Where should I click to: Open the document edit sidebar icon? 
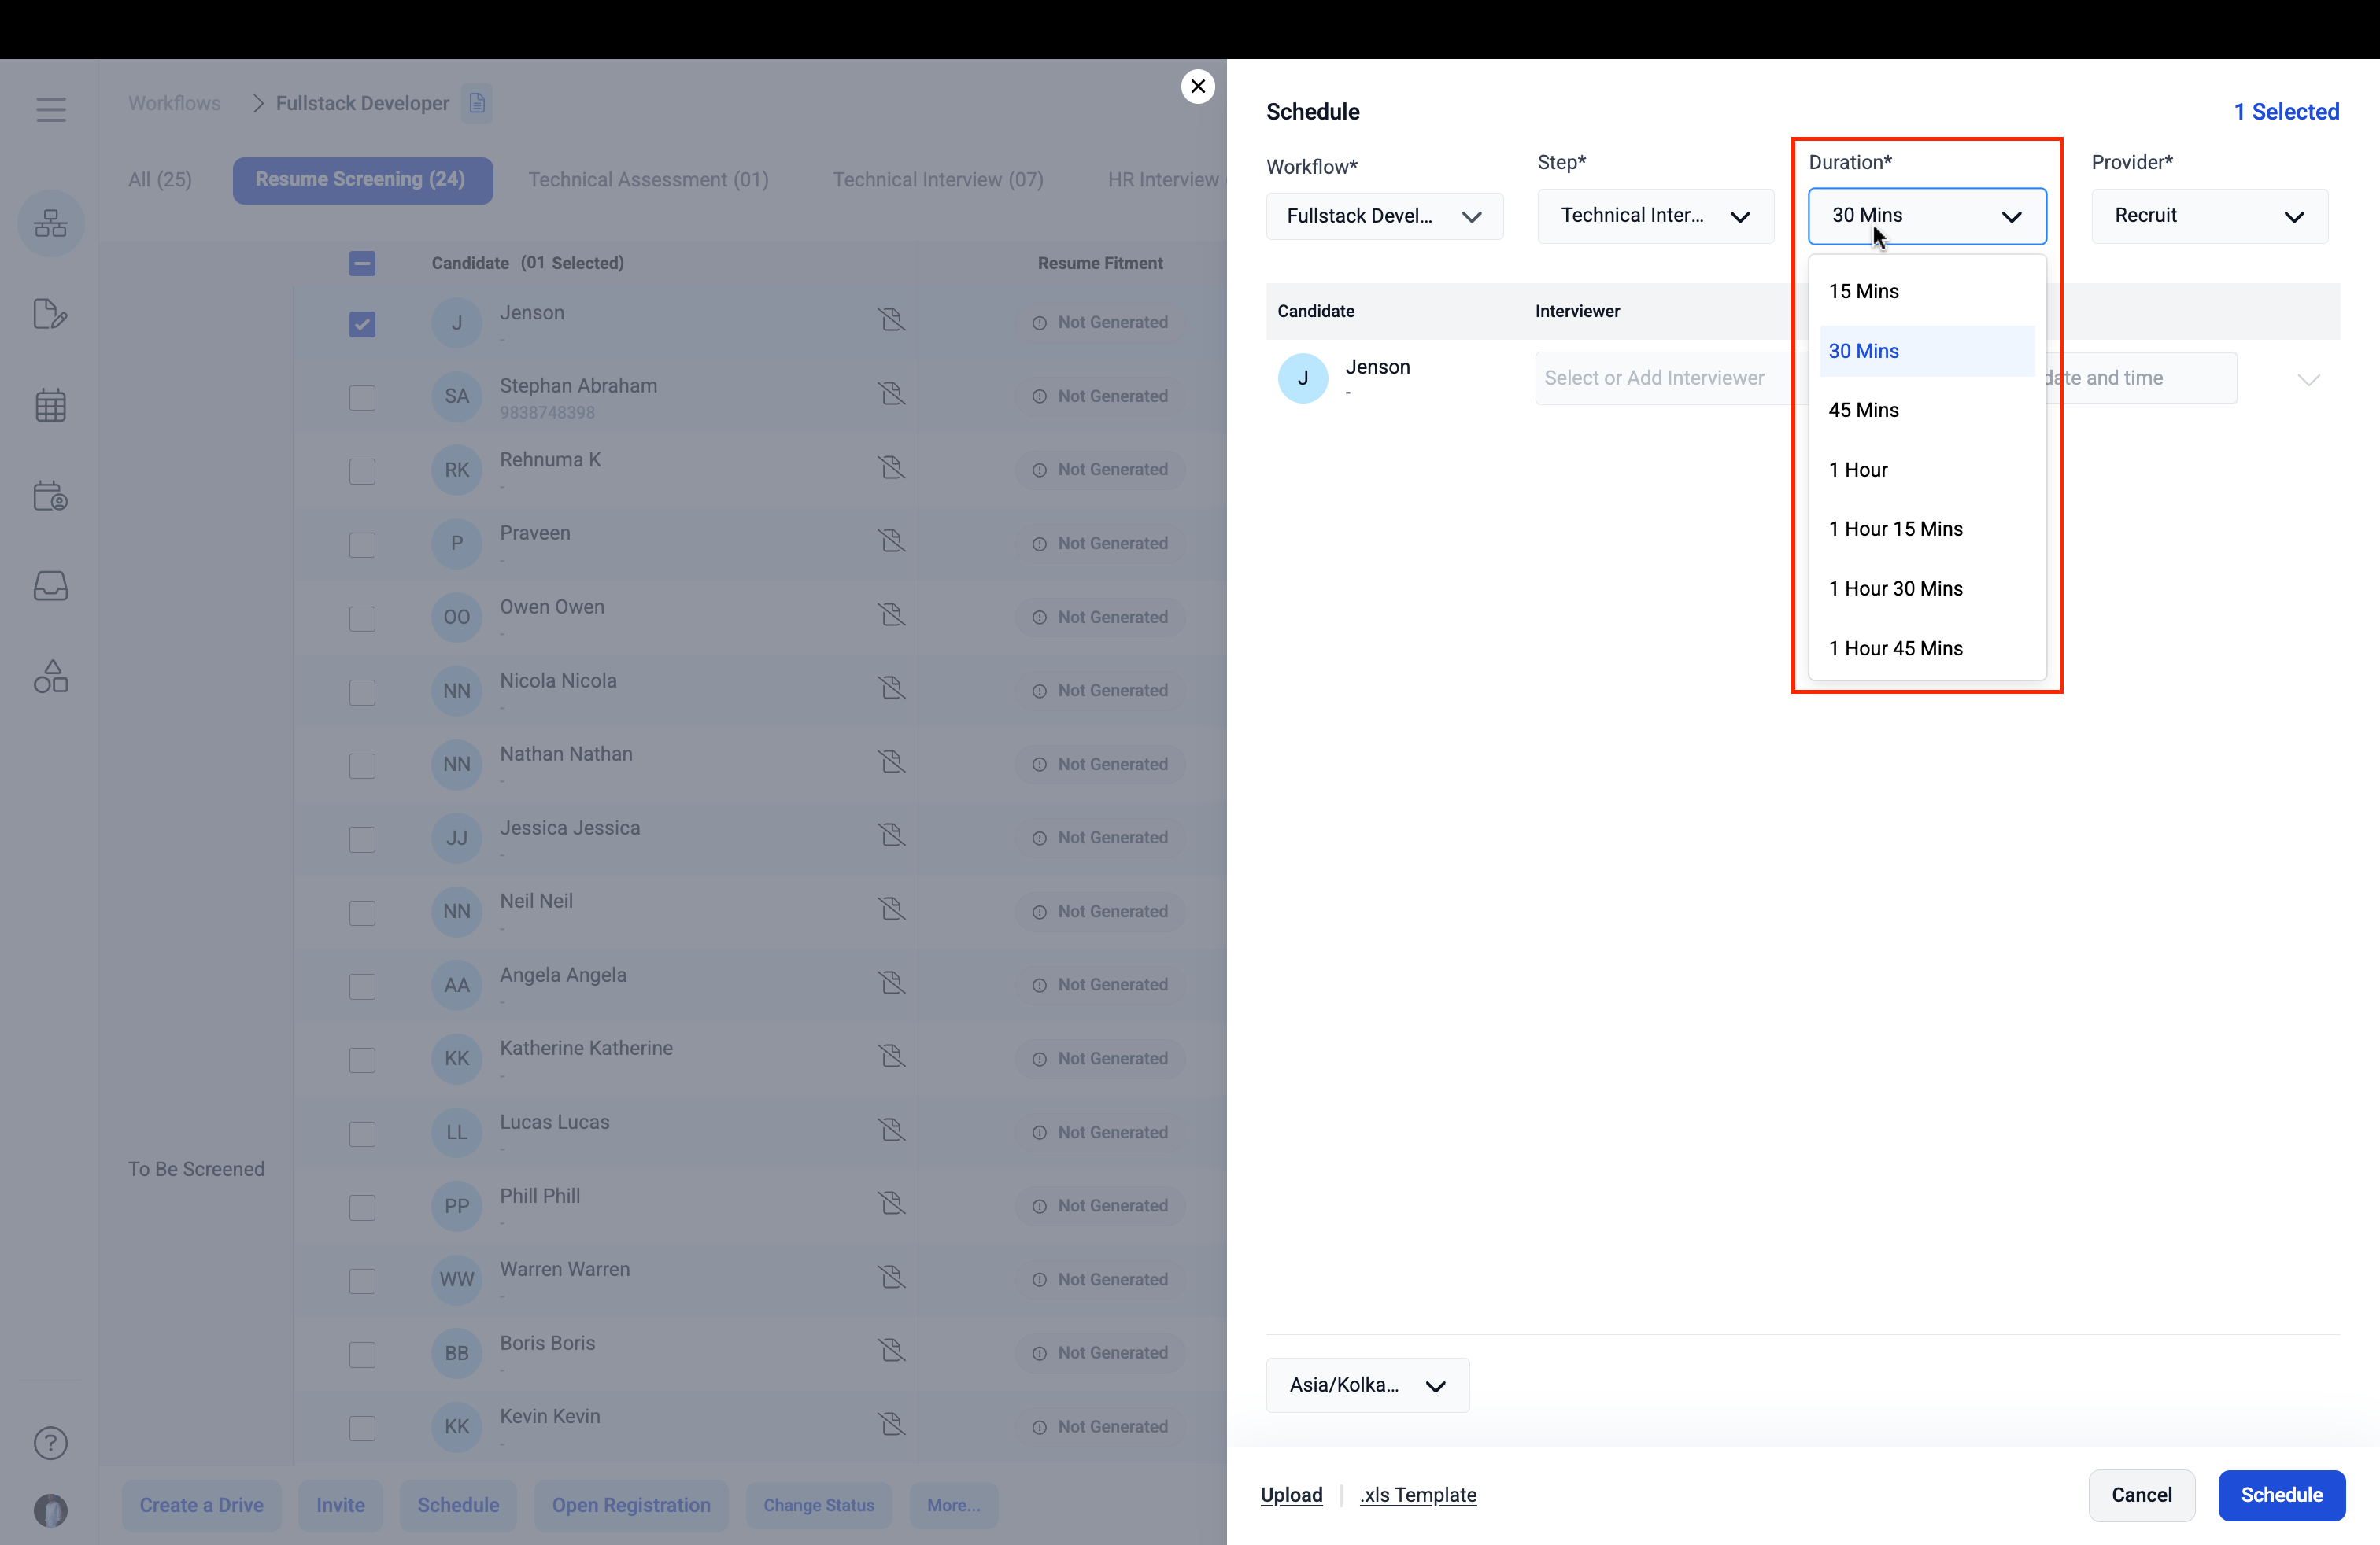(51, 315)
